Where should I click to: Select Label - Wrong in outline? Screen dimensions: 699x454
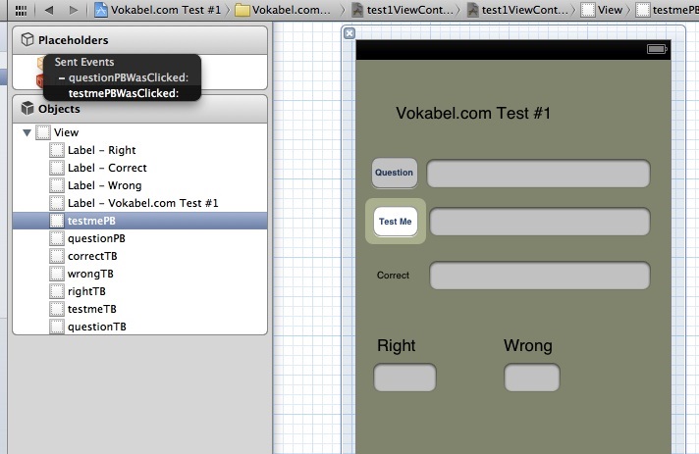[x=140, y=185]
